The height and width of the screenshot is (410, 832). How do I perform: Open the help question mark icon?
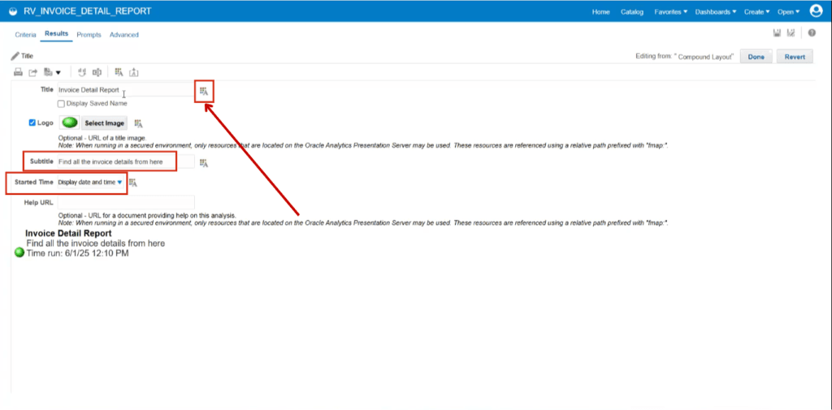point(812,33)
